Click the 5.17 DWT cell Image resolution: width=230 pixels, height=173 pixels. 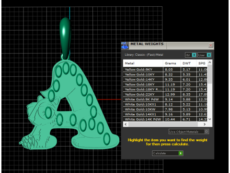pos(189,70)
